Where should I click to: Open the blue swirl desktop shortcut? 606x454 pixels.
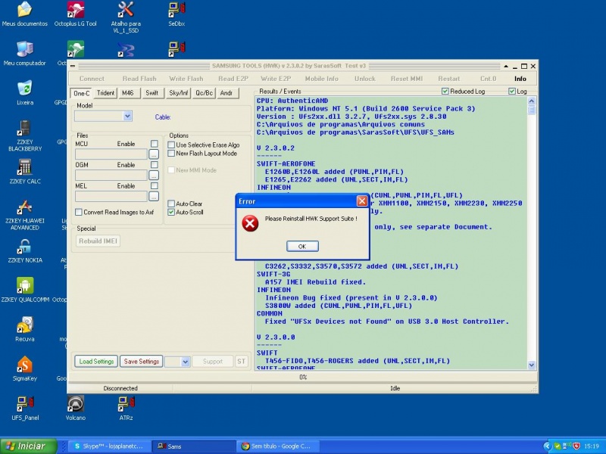[126, 50]
